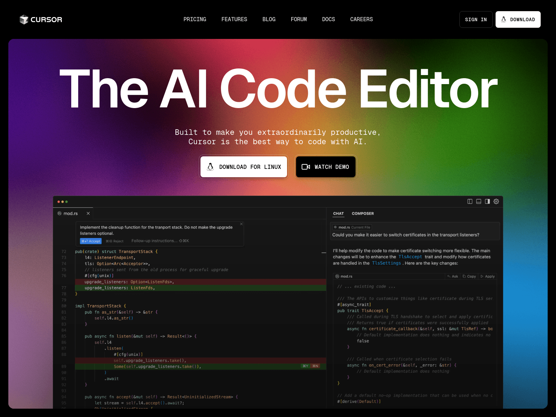Click the Watch Demo button
Screen dimensions: 556x417
(x=326, y=167)
